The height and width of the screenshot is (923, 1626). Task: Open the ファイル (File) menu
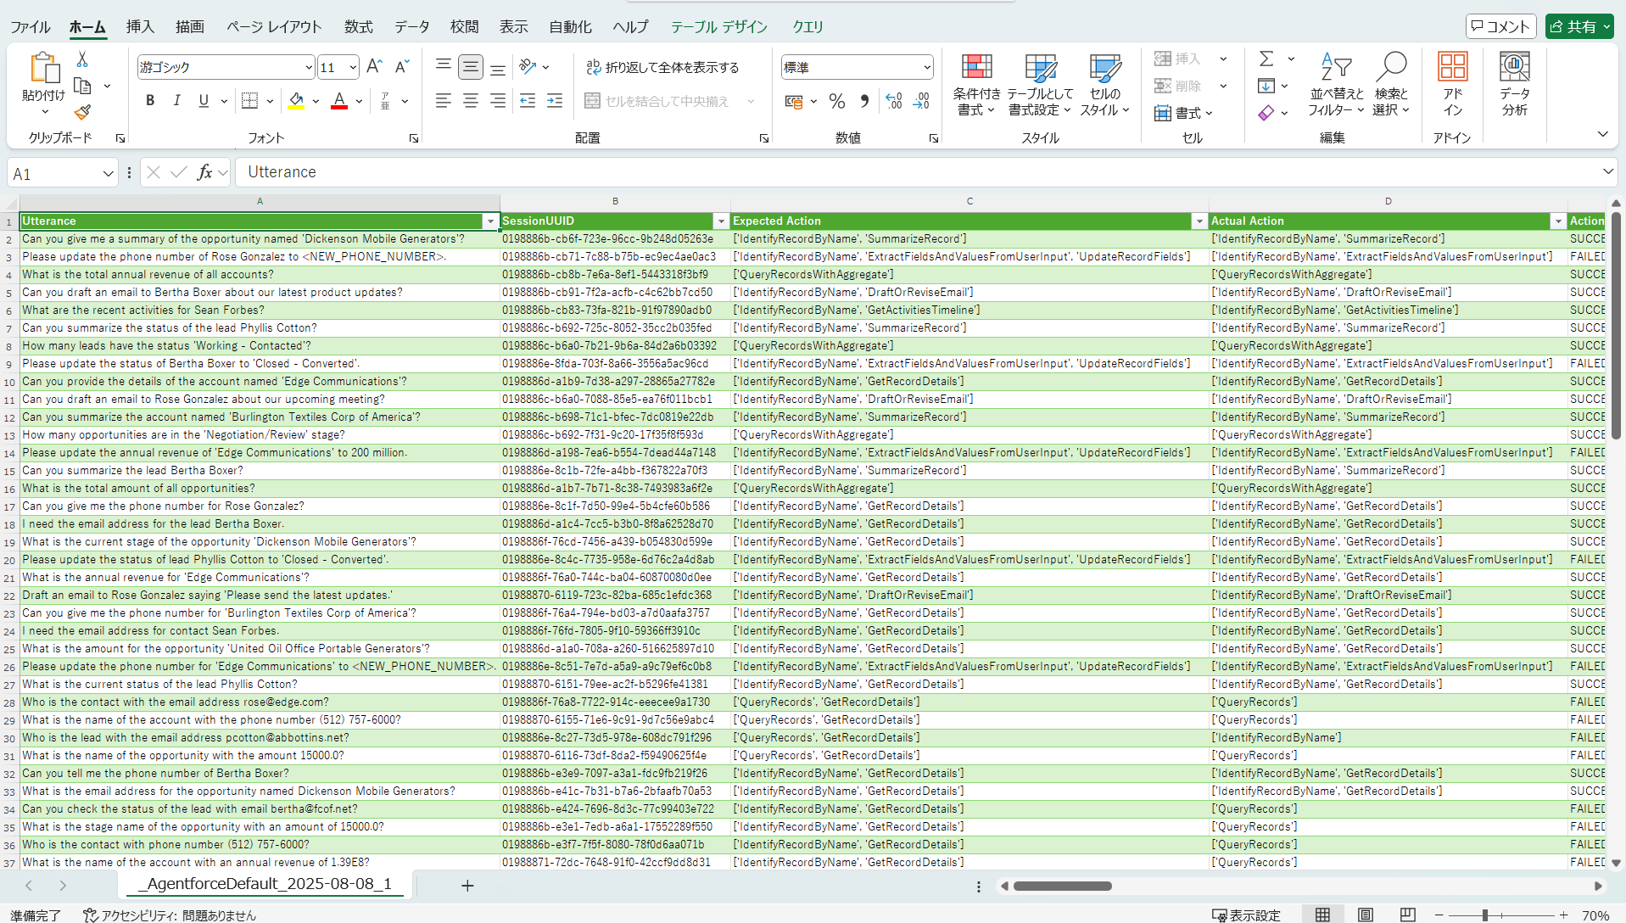click(x=31, y=27)
